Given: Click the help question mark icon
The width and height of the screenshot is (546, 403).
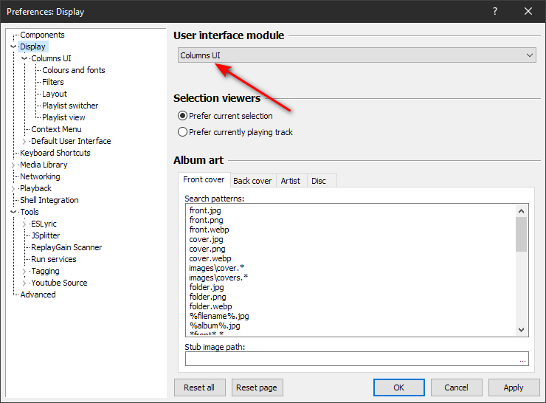Looking at the screenshot, I should point(495,11).
